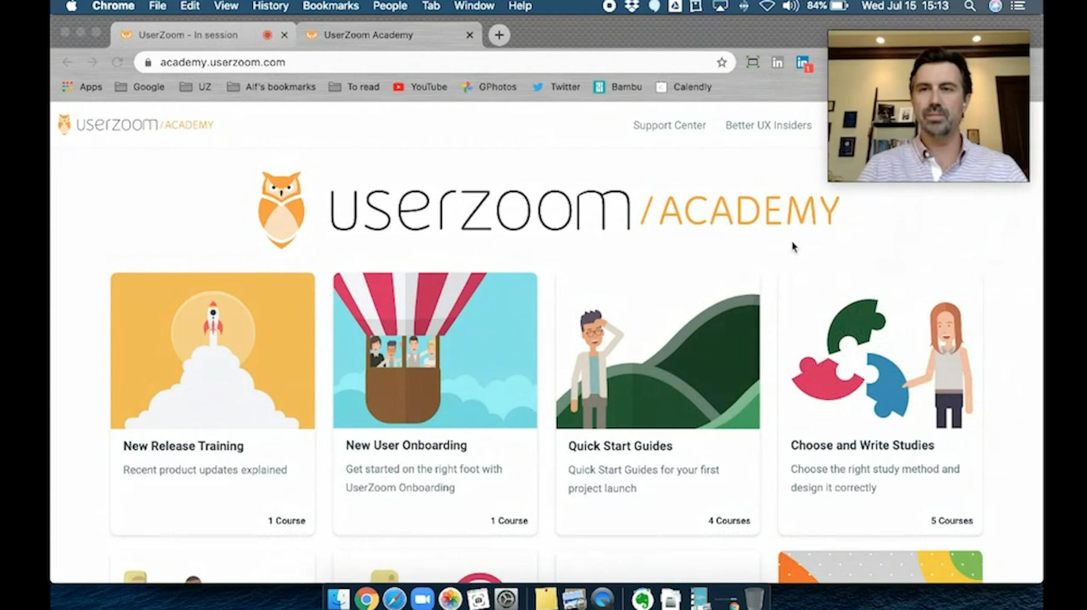This screenshot has height=610, width=1087.
Task: Open Photos from the dock
Action: pyautogui.click(x=450, y=599)
